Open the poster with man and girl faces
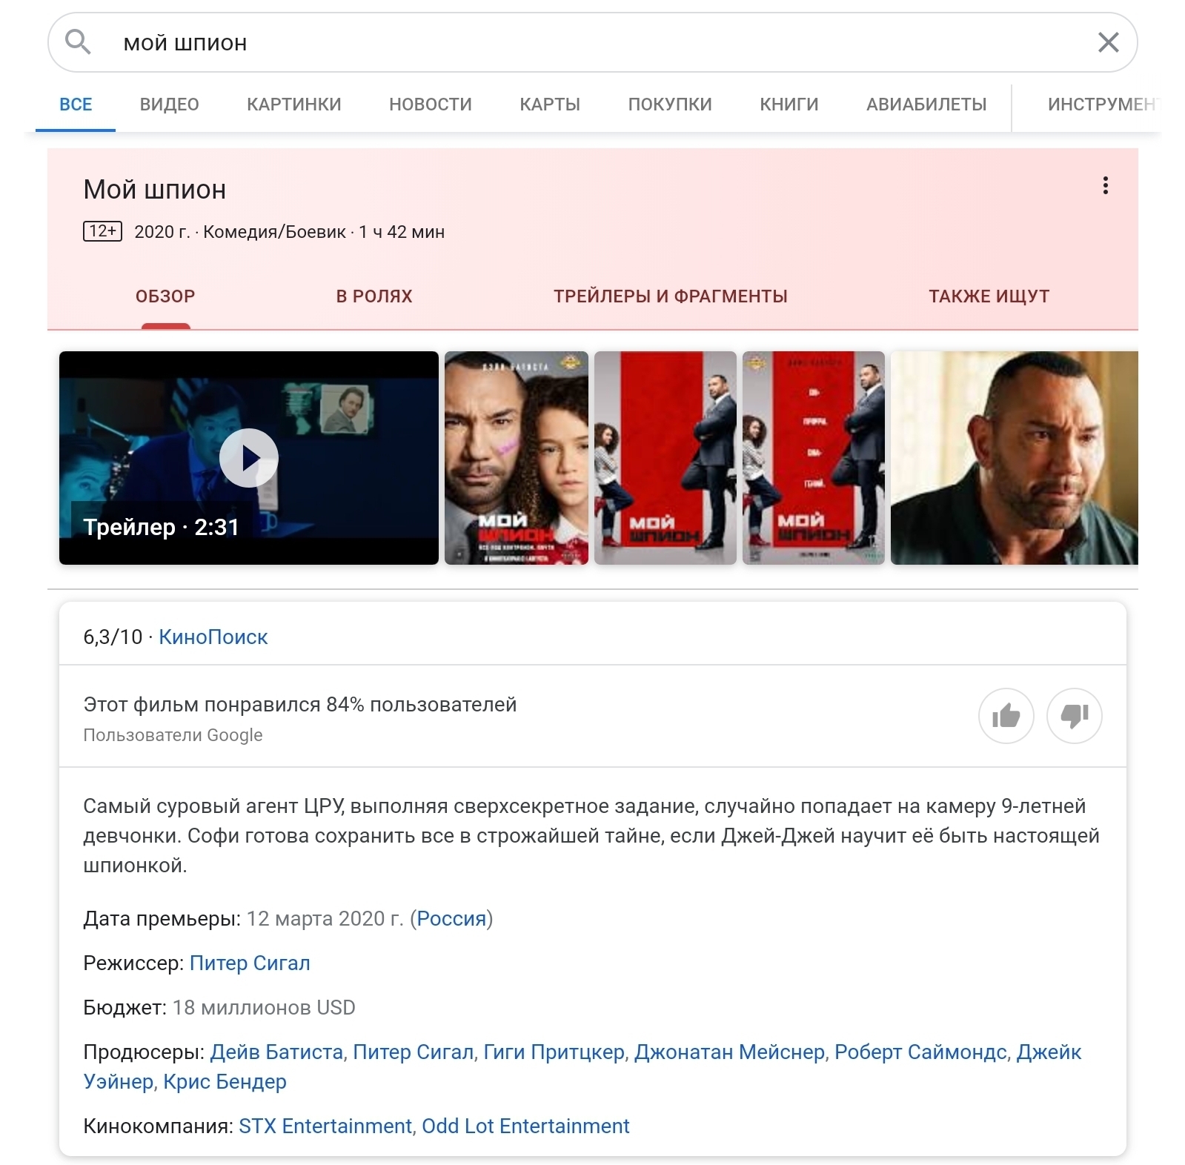The image size is (1185, 1165). pos(517,458)
